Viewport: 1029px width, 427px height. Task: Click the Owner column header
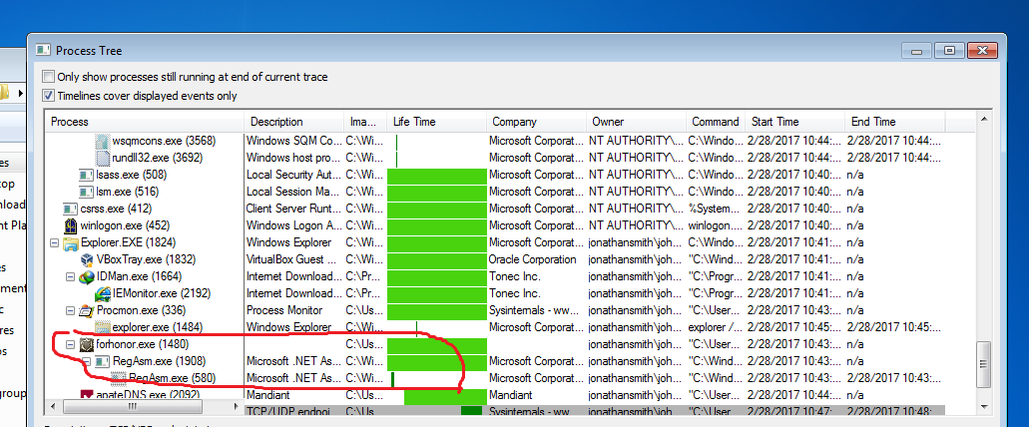coord(637,122)
